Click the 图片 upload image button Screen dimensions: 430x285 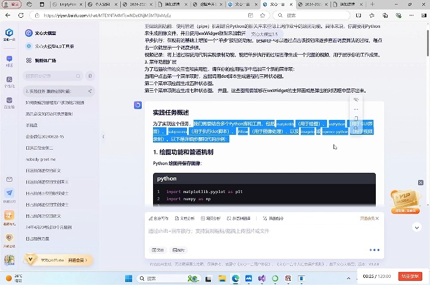point(179,250)
